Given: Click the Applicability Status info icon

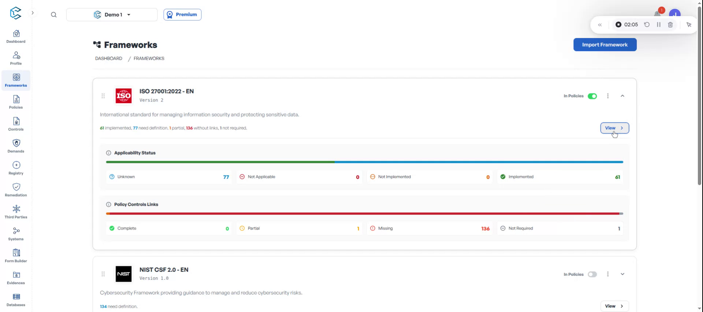Looking at the screenshot, I should coord(108,153).
